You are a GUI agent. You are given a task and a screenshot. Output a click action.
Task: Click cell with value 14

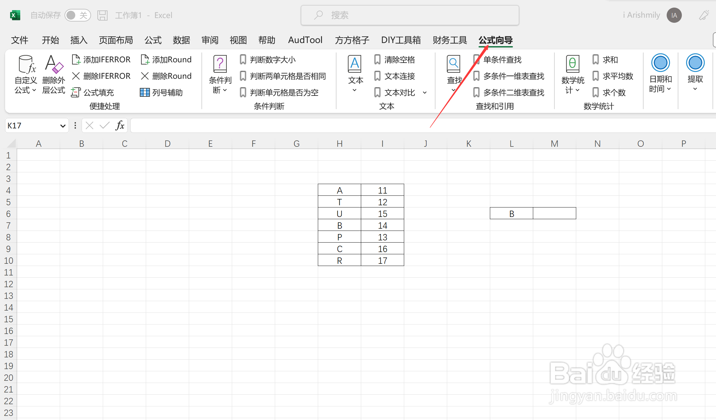coord(382,225)
